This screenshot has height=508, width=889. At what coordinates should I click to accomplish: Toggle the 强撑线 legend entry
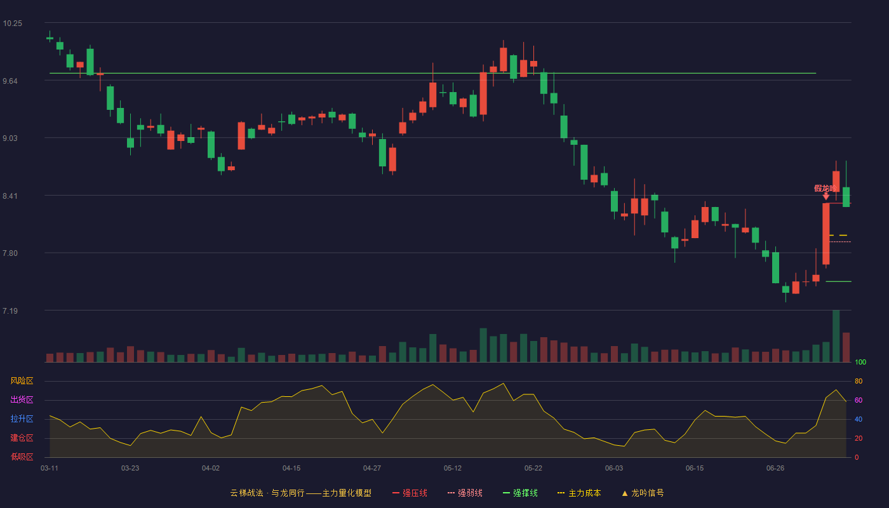[520, 493]
